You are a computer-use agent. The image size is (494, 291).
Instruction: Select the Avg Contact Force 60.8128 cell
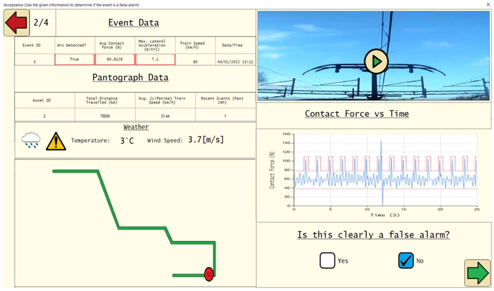click(x=115, y=59)
